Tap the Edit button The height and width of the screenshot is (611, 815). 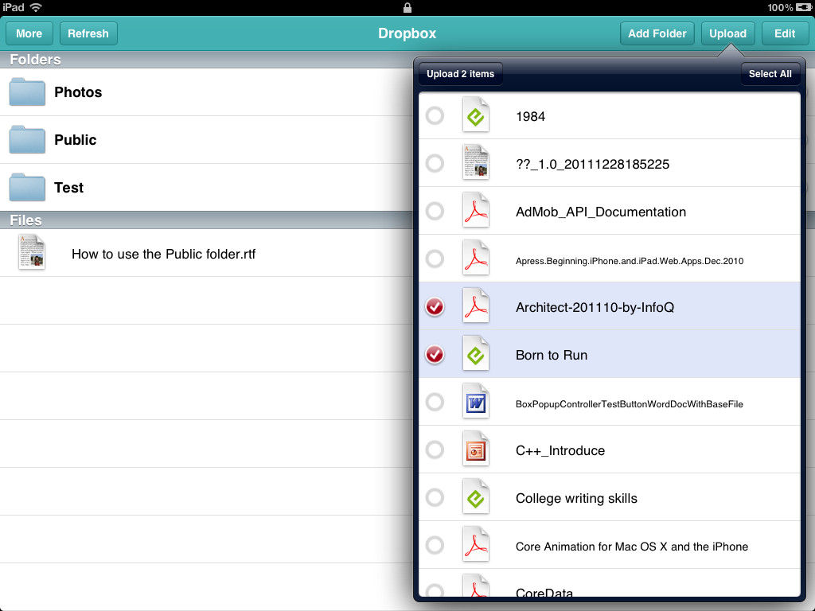[784, 33]
